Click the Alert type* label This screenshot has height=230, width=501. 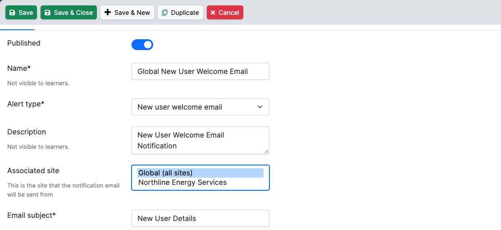(x=26, y=104)
